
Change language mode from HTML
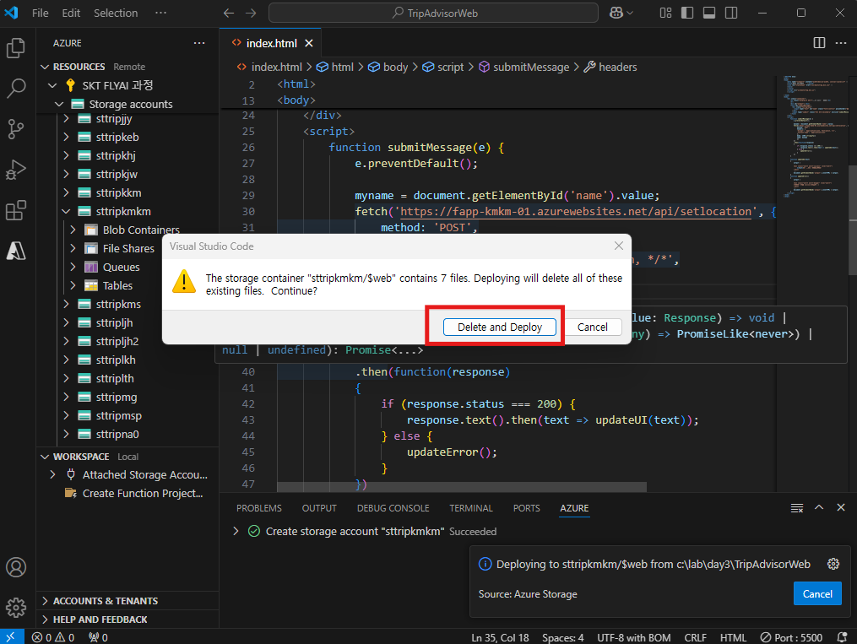[x=733, y=637]
